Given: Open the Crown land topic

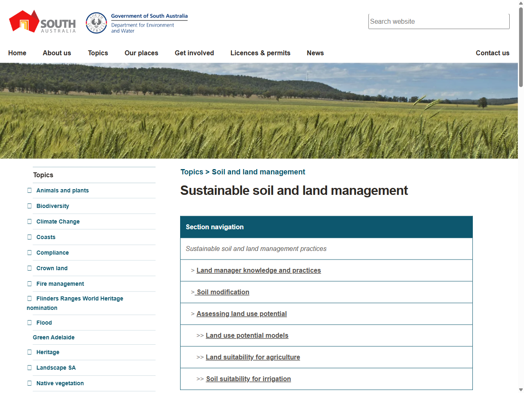Looking at the screenshot, I should coord(52,268).
